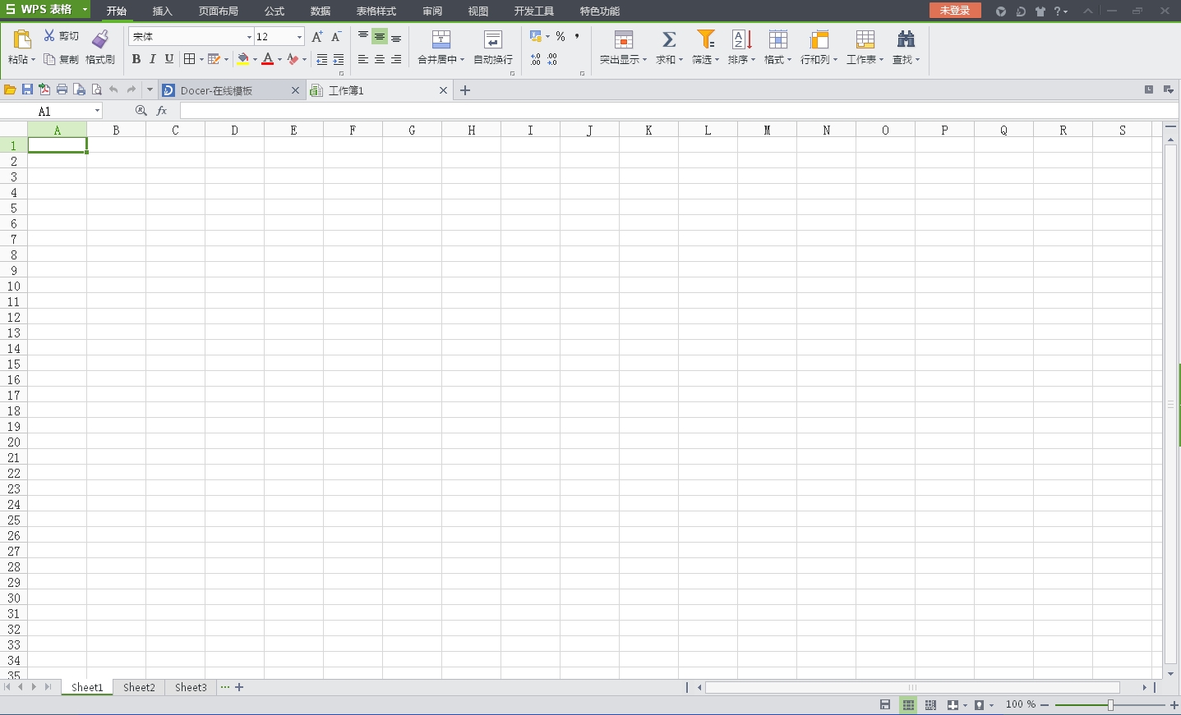Click the 未登录 sign-in button

pos(955,11)
